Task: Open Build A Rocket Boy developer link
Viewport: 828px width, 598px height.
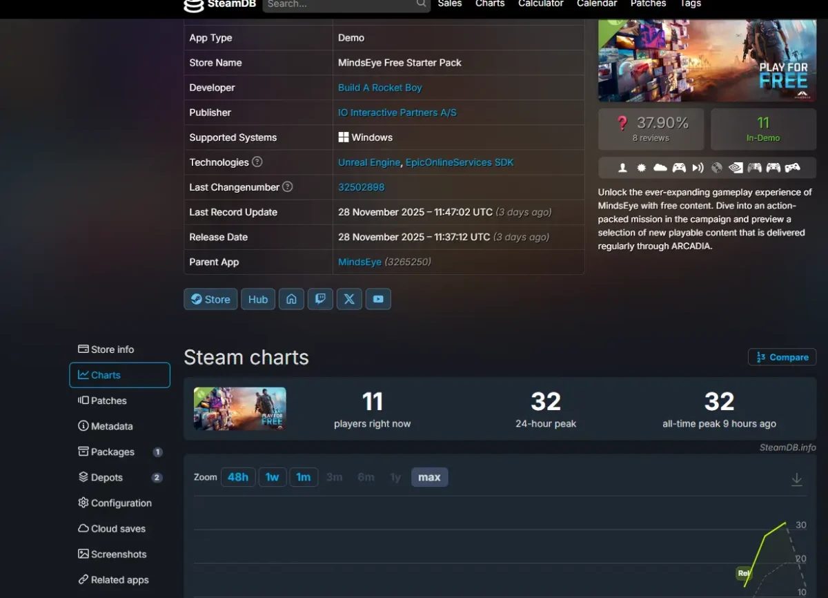Action: pyautogui.click(x=379, y=88)
